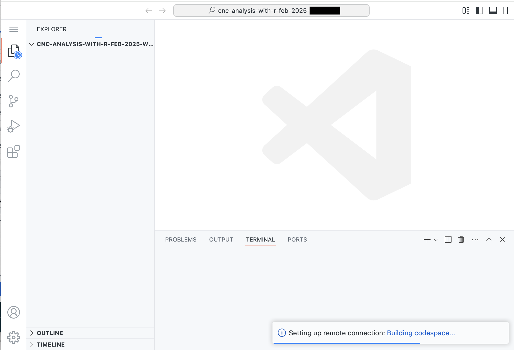Kill terminal with the trash icon

click(x=461, y=239)
